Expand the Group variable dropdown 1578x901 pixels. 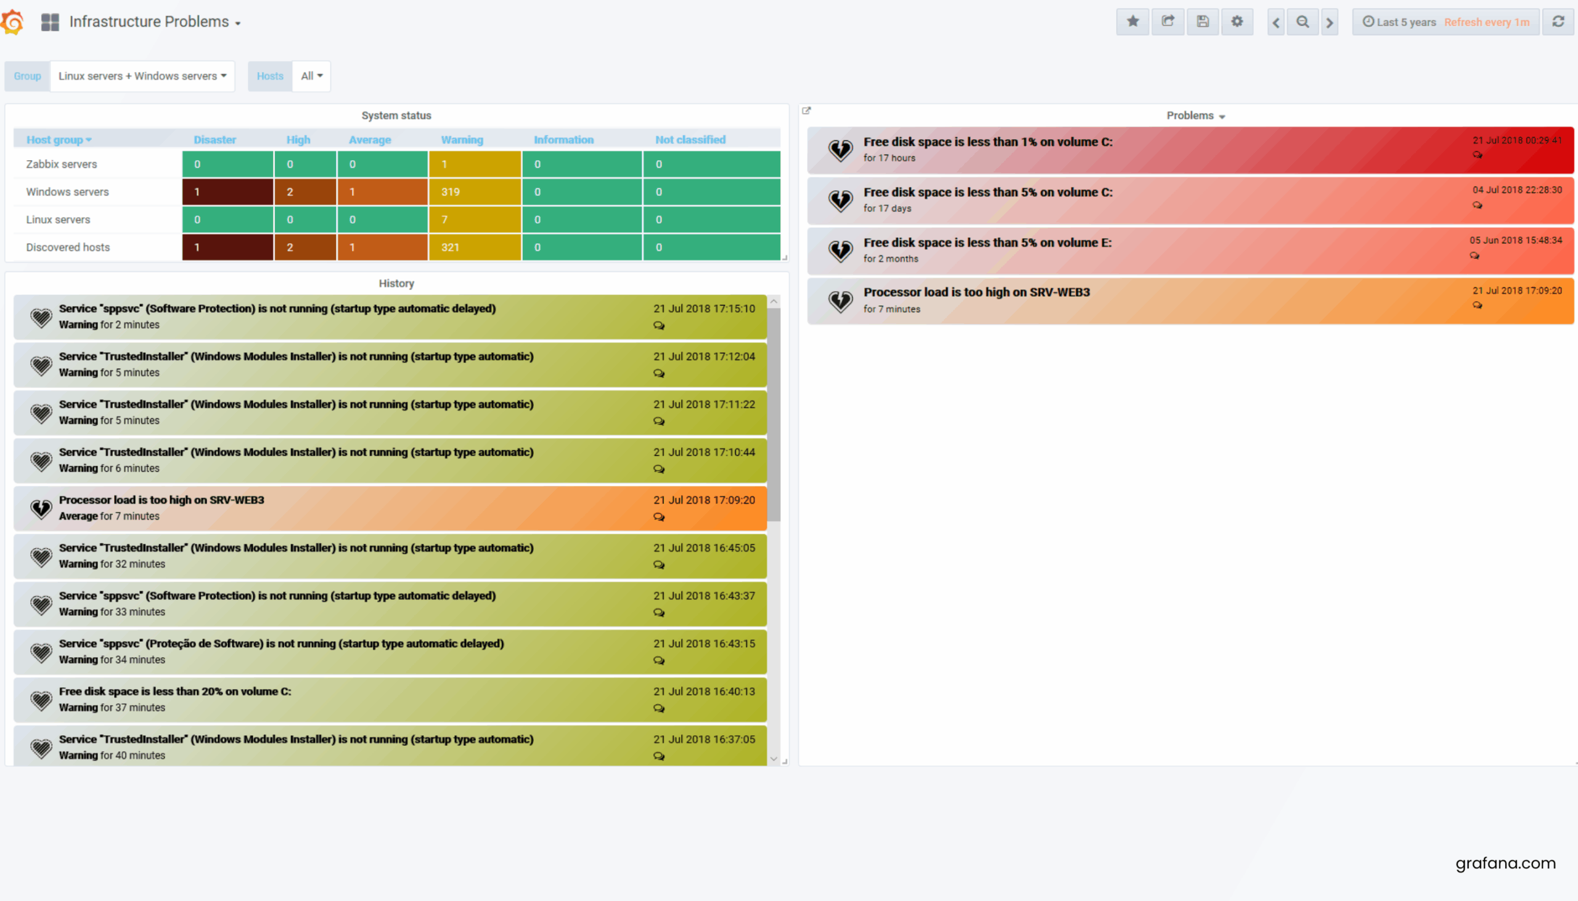pos(142,76)
